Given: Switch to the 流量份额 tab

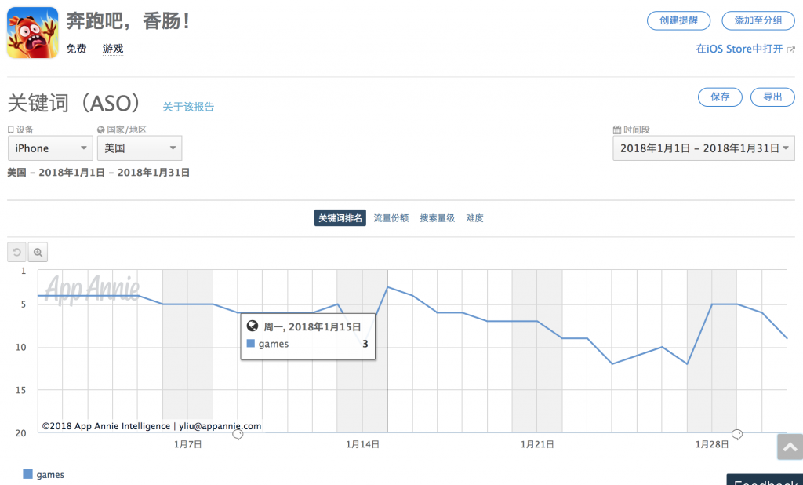Looking at the screenshot, I should (391, 218).
